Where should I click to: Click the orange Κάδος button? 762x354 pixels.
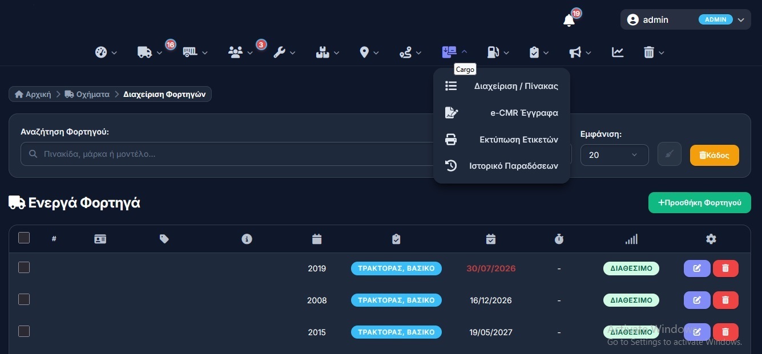click(x=715, y=155)
